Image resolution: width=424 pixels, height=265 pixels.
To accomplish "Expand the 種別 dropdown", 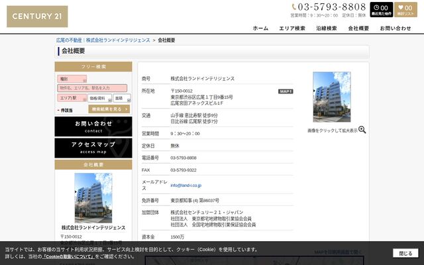I will click(72, 79).
